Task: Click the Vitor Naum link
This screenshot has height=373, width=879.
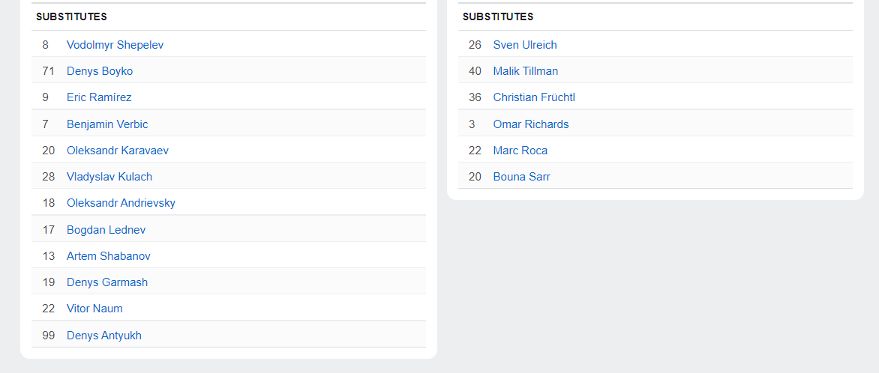Action: (x=94, y=309)
